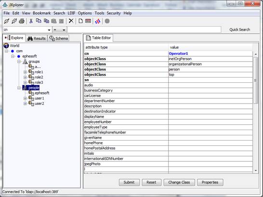
Task: Click the blue dot beside ephesoft domain
Action: pyautogui.click(x=19, y=56)
